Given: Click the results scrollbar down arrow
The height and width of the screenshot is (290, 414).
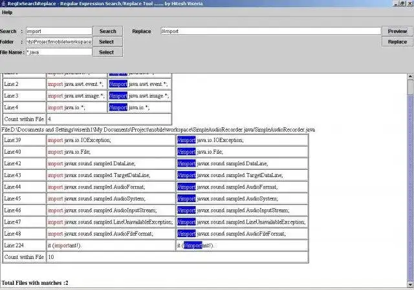Looking at the screenshot, I should click(x=410, y=285).
